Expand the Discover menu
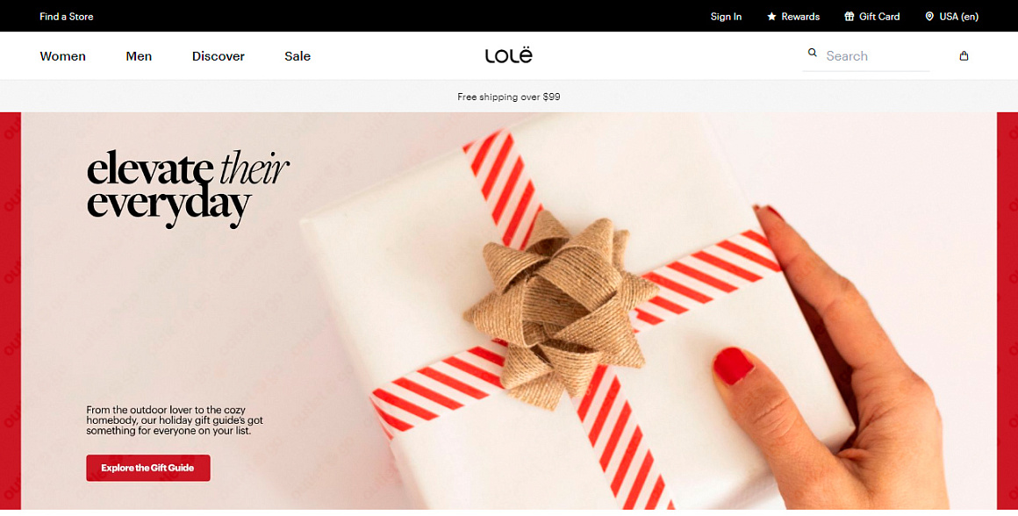The image size is (1018, 516). click(219, 56)
